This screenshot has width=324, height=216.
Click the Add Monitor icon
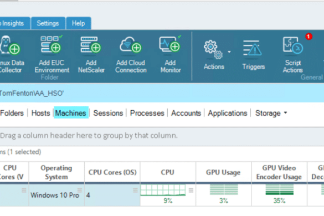pyautogui.click(x=170, y=44)
